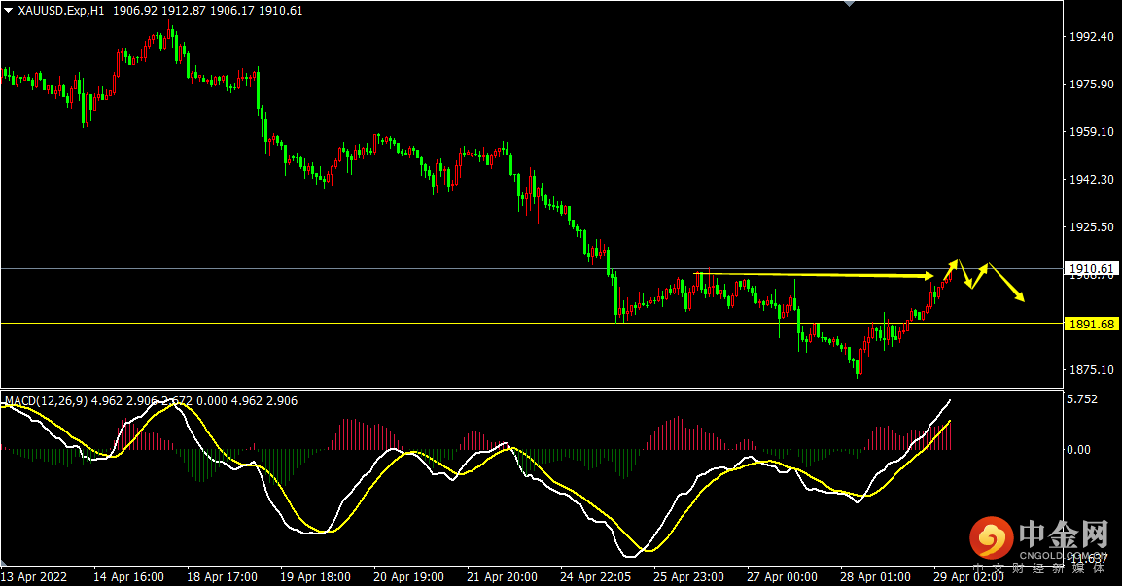Select the final downward yellow arrow
This screenshot has height=586, width=1122.
tap(1006, 283)
